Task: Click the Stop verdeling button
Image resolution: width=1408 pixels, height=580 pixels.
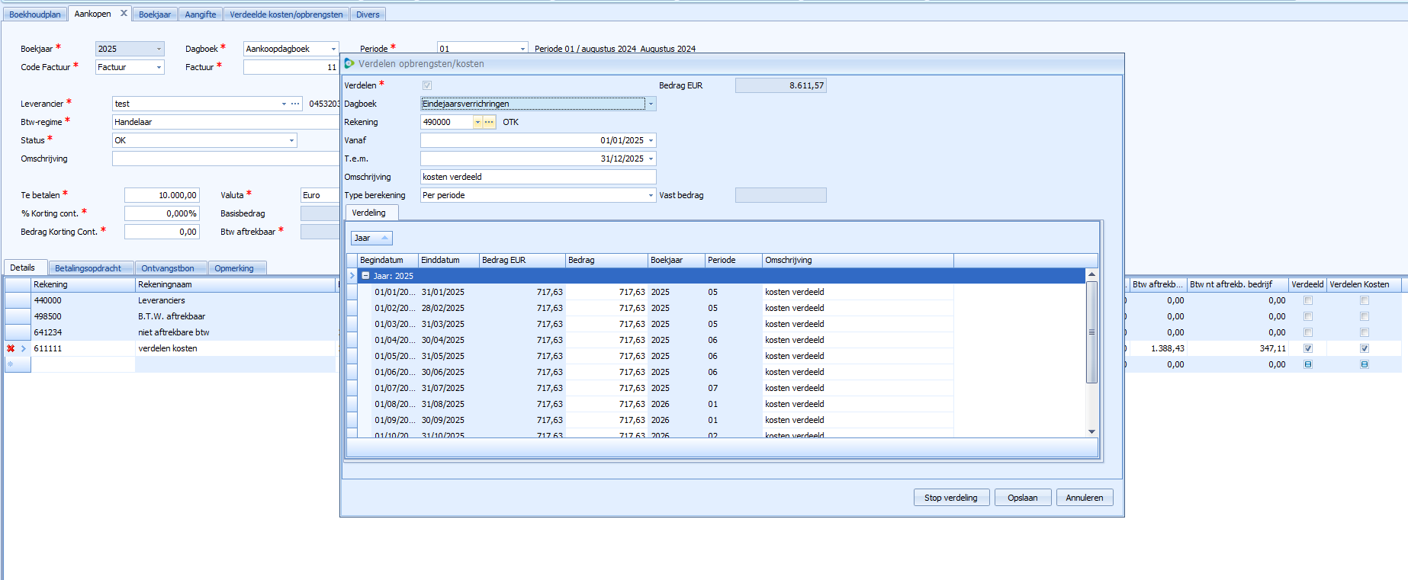Action: point(950,498)
